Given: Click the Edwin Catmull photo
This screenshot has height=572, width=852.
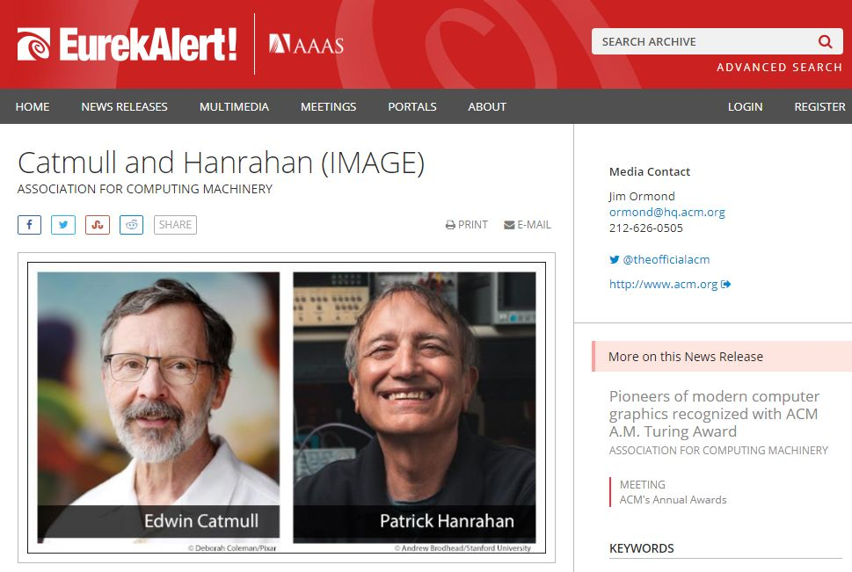Looking at the screenshot, I should [x=158, y=408].
